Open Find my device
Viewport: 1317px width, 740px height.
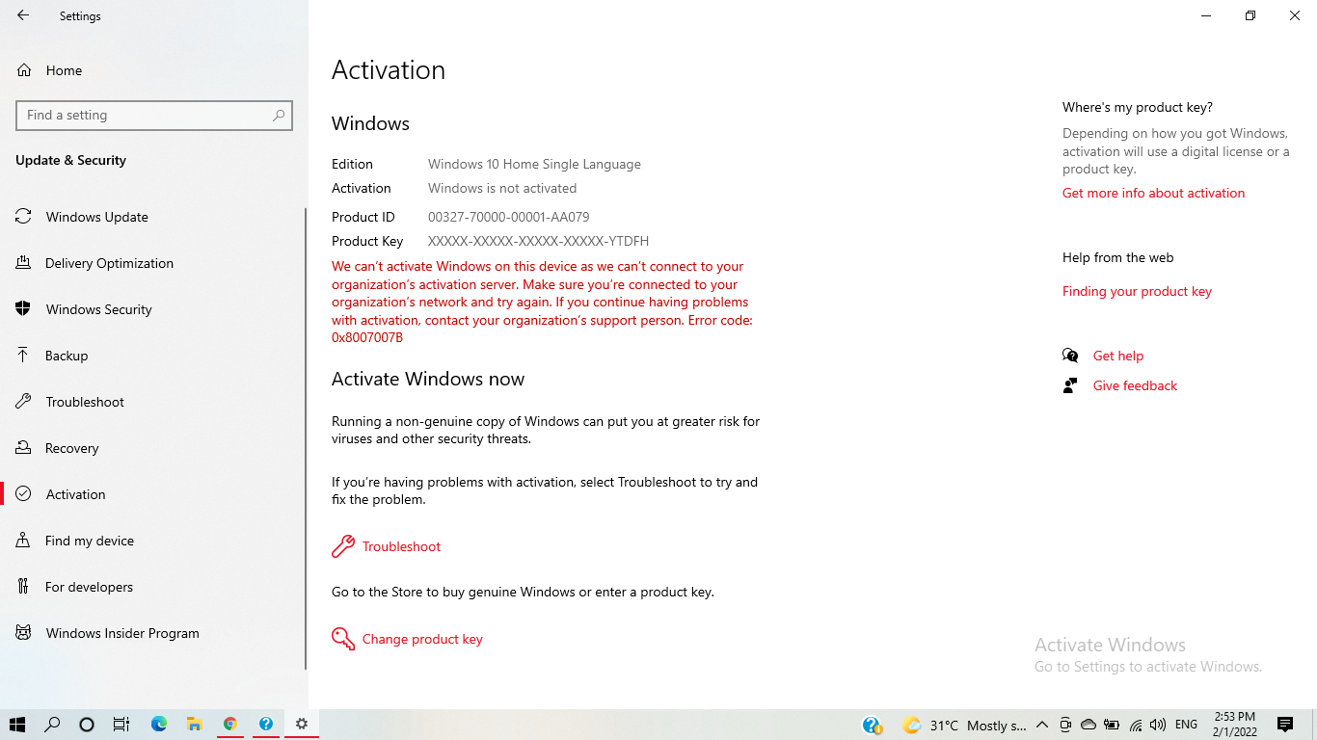click(90, 541)
